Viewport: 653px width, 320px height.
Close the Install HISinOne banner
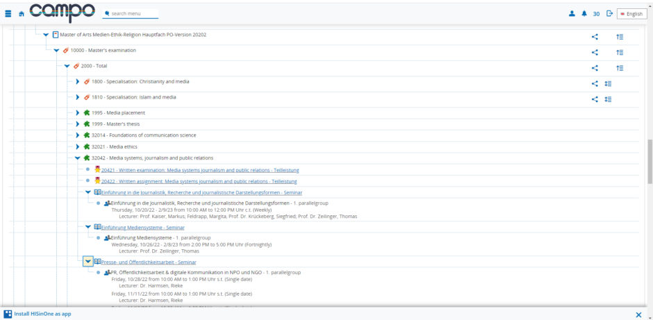point(638,314)
